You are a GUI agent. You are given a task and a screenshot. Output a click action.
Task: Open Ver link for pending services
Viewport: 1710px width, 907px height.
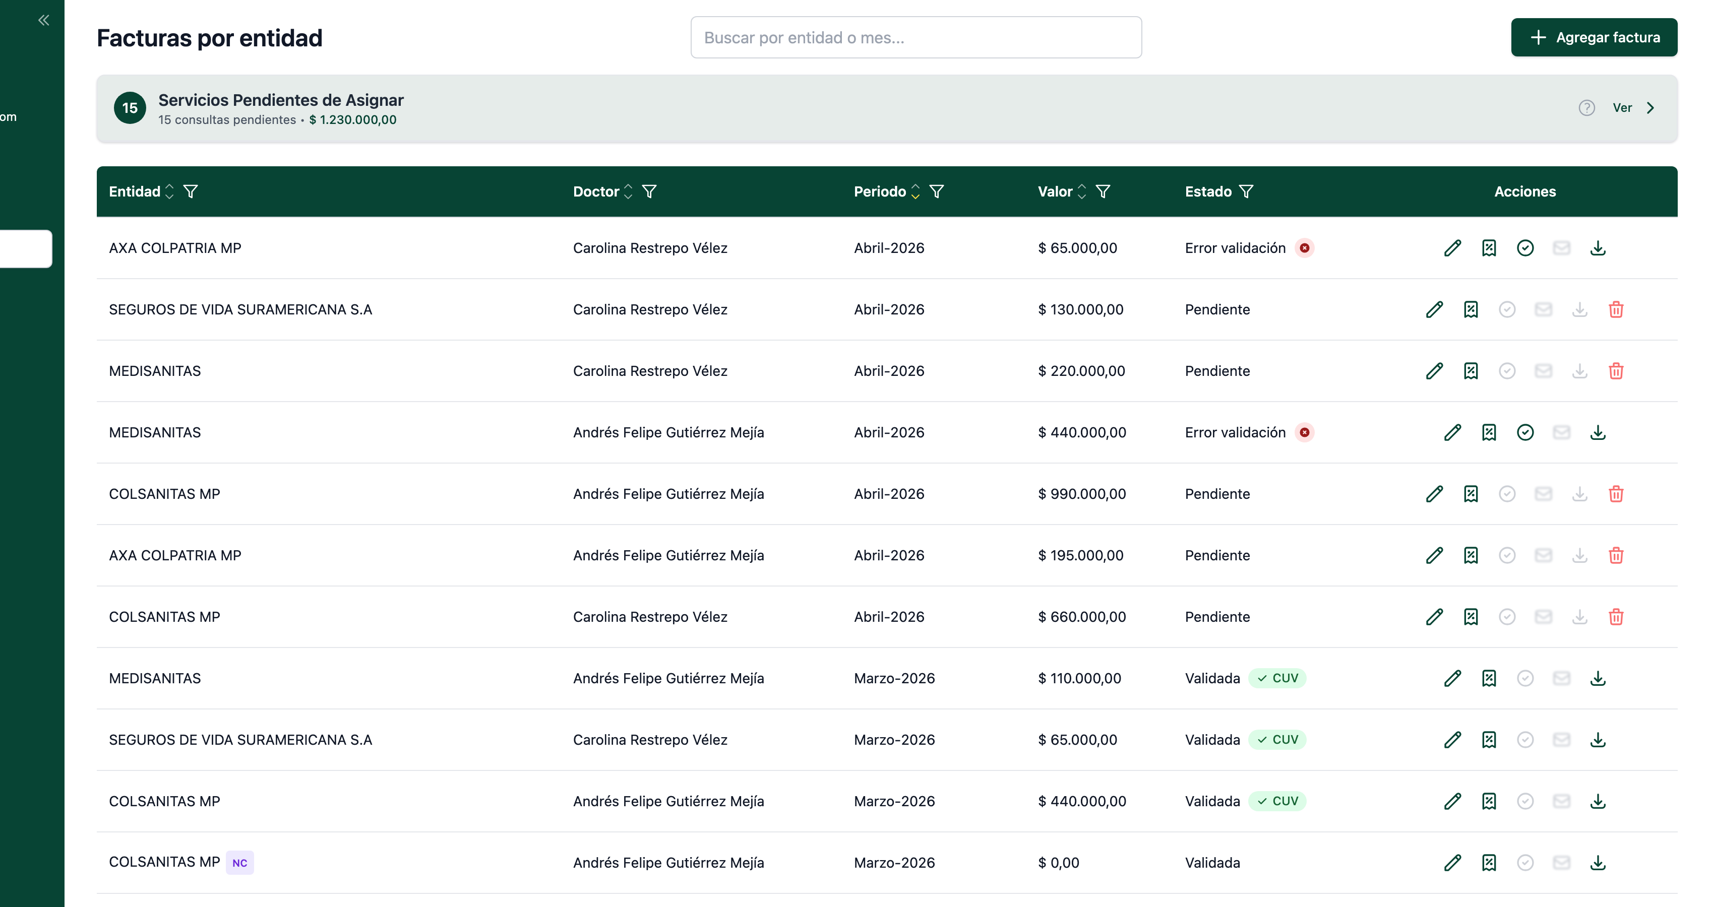coord(1622,107)
